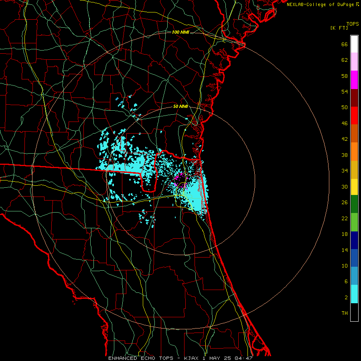Click the '6' legend value
The width and height of the screenshot is (361, 361).
pos(346,282)
